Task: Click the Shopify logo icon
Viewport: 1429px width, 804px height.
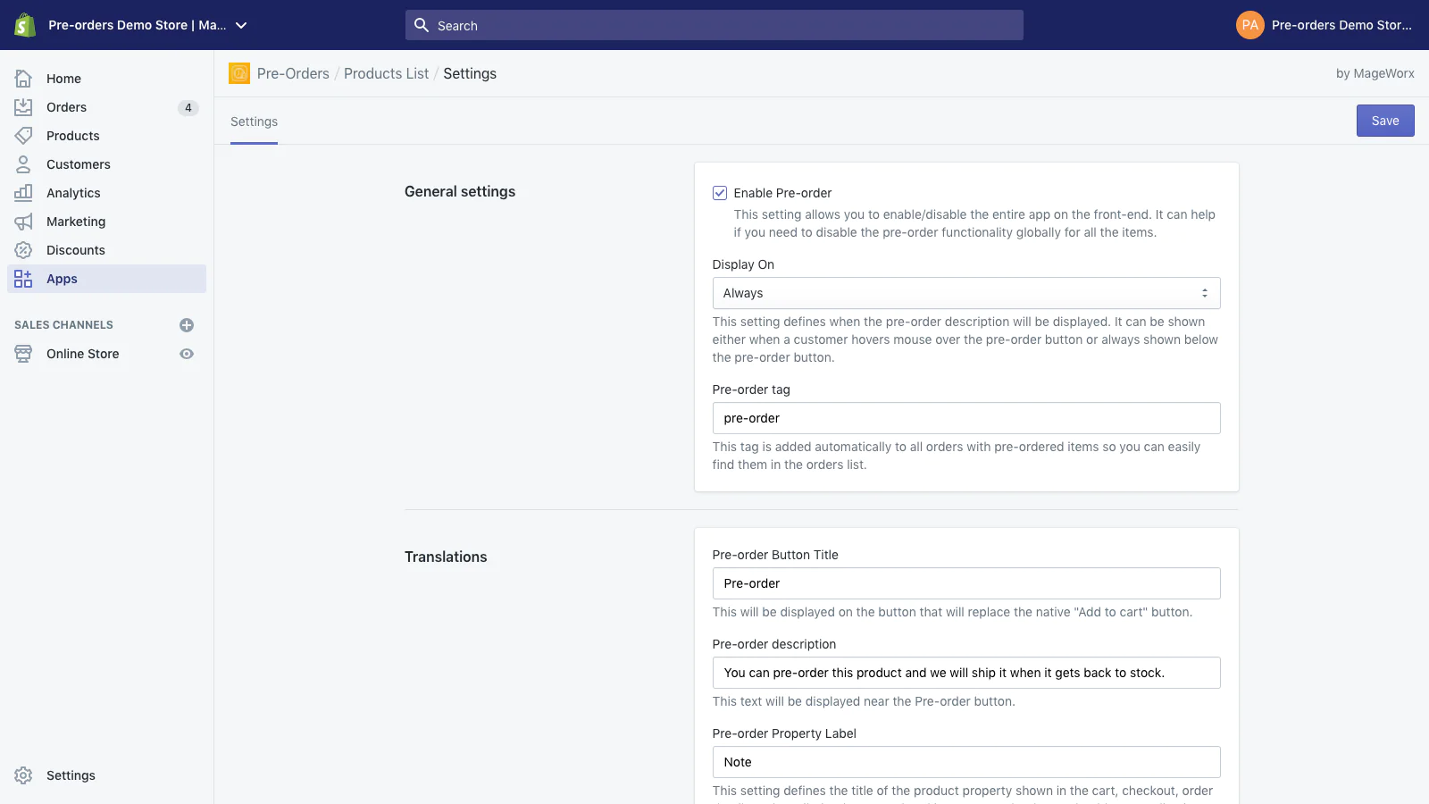Action: tap(25, 25)
